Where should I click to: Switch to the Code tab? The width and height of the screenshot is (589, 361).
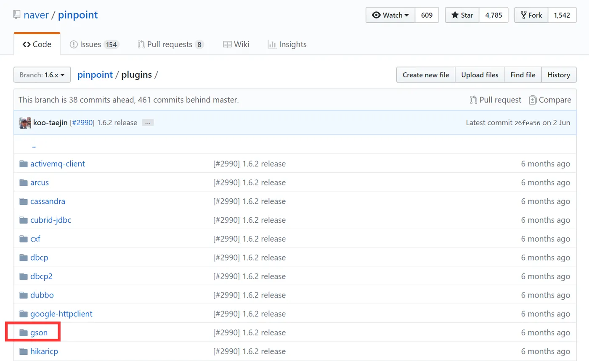point(37,44)
